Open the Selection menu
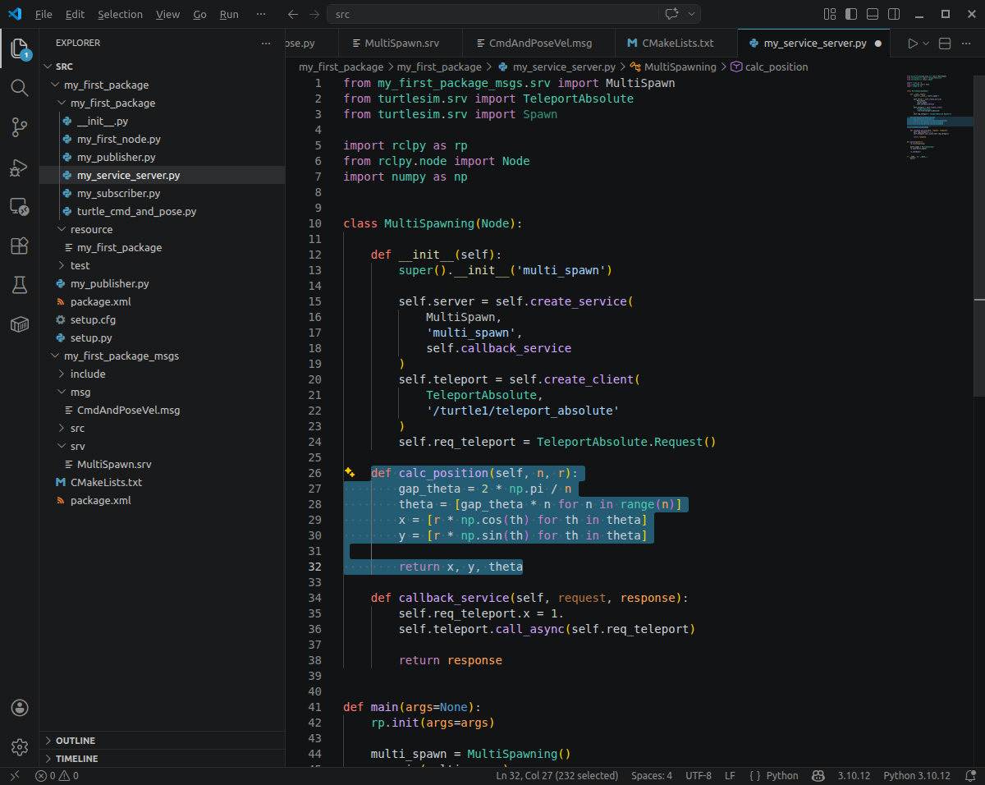The width and height of the screenshot is (985, 785). pos(120,14)
